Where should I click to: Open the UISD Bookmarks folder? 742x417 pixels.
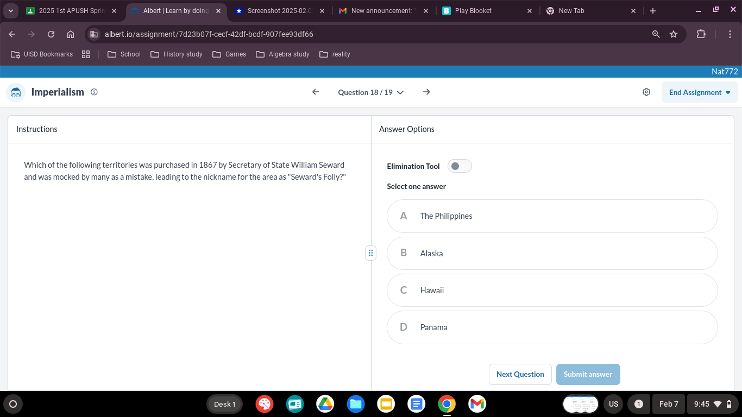coord(42,54)
